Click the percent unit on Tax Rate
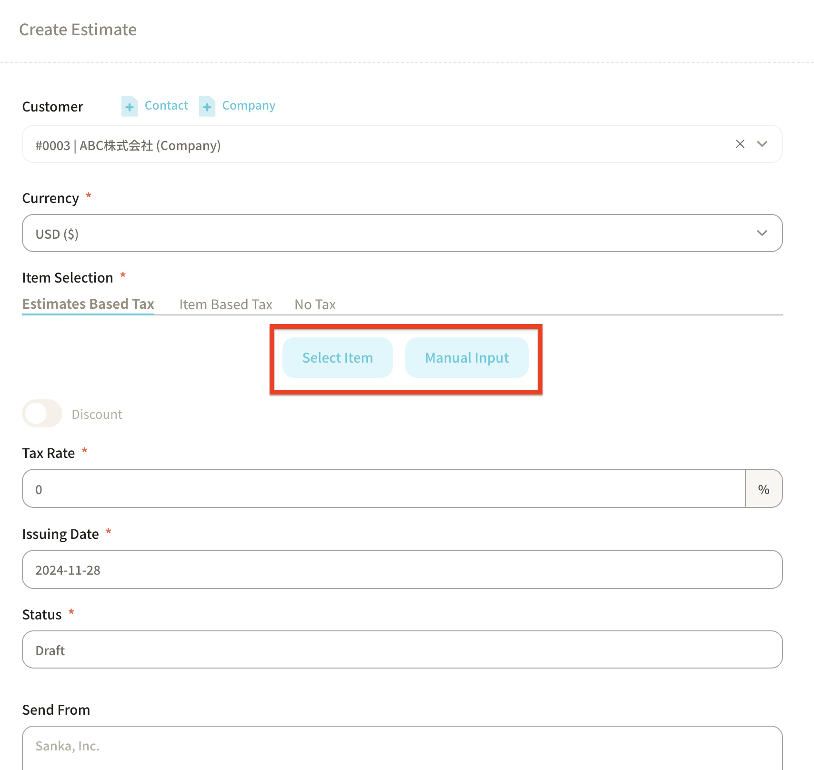814x770 pixels. click(764, 489)
